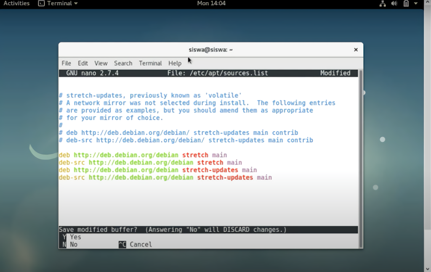431x272 pixels.
Task: Click the Activities button
Action: 16,3
